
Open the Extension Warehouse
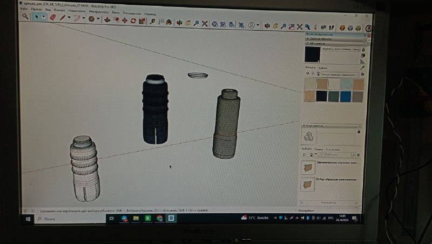coord(223,24)
